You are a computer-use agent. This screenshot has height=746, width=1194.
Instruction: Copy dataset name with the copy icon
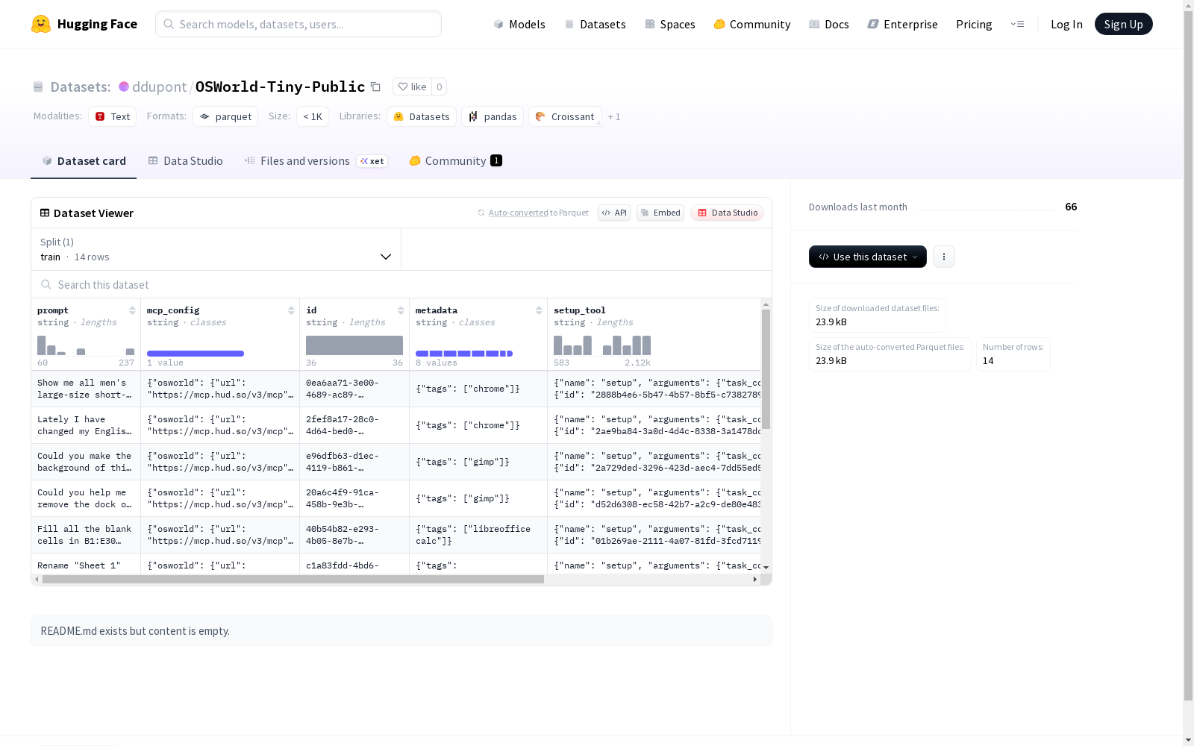[376, 87]
